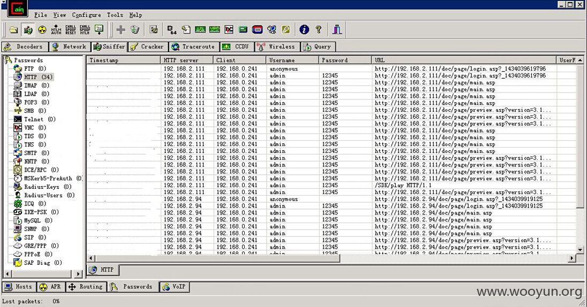Click the gray plus Add to list icon
587x307 pixels.
(121, 29)
